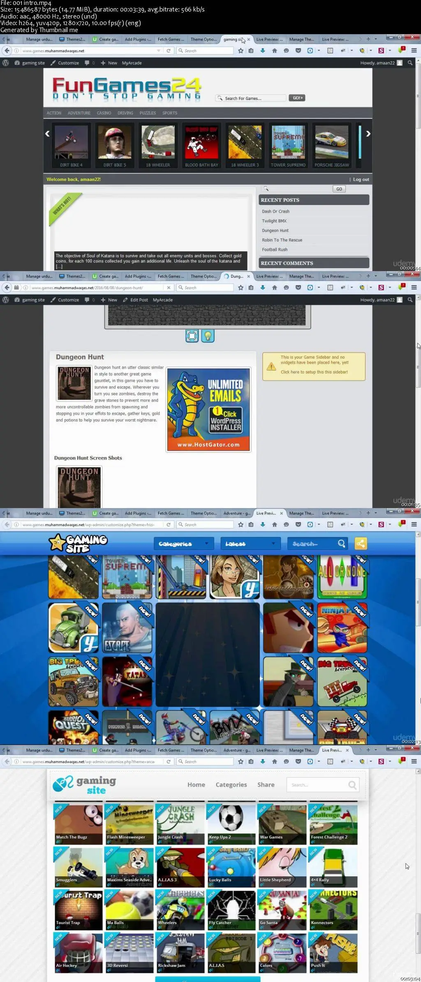Click the GO button above Recent Posts
The height and width of the screenshot is (982, 421).
[x=339, y=189]
